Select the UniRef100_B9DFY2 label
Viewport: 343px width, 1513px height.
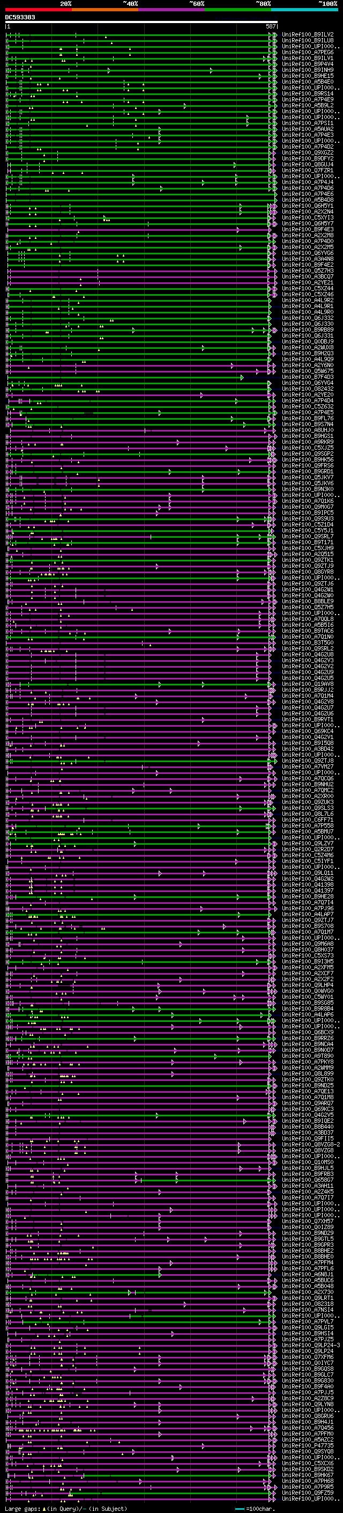pos(308,158)
